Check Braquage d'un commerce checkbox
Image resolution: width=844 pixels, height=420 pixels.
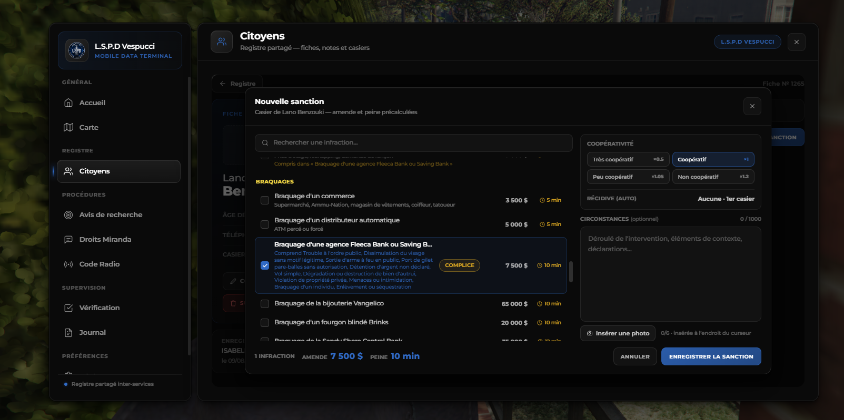pos(265,200)
